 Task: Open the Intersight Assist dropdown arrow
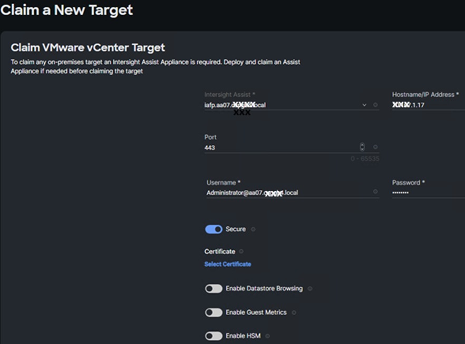coord(364,105)
